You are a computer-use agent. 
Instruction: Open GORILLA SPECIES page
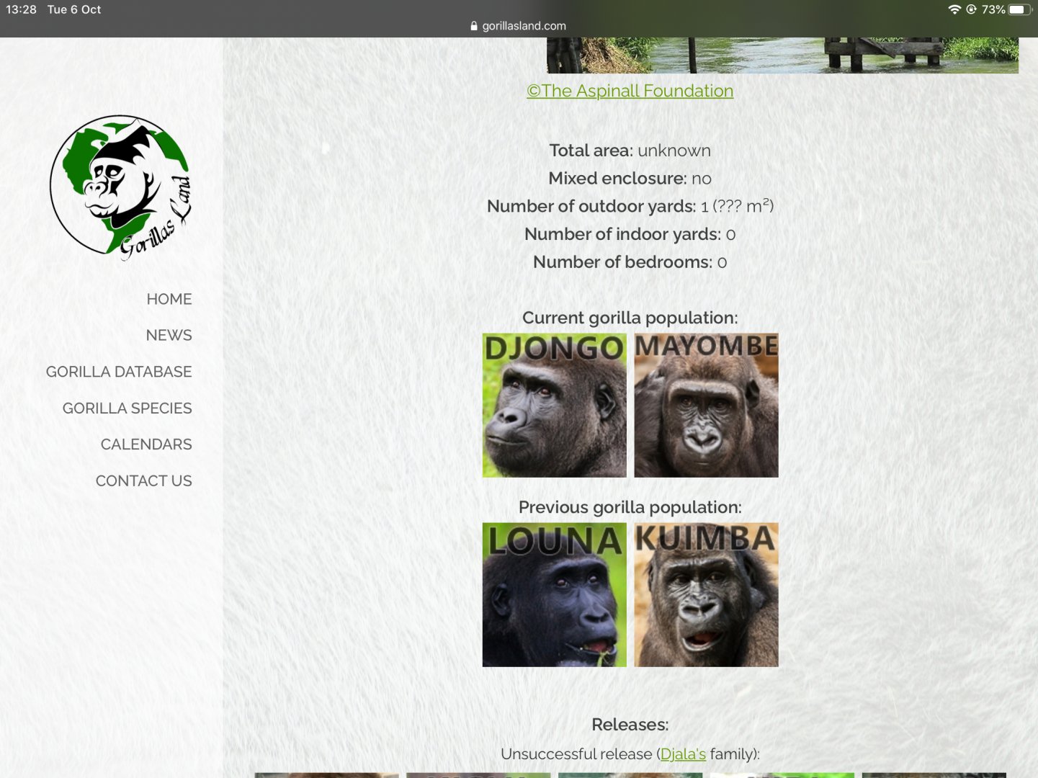point(127,408)
